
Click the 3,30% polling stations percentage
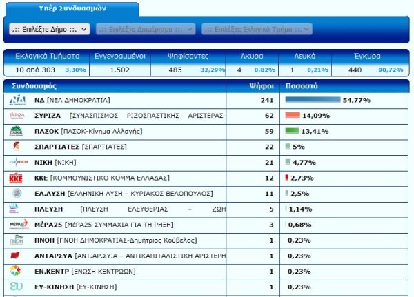[75, 70]
